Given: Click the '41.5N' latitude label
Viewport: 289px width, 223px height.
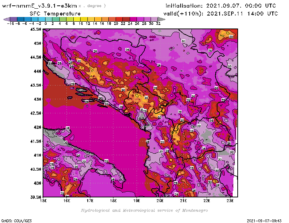Looking at the screenshot, I should point(35,141).
